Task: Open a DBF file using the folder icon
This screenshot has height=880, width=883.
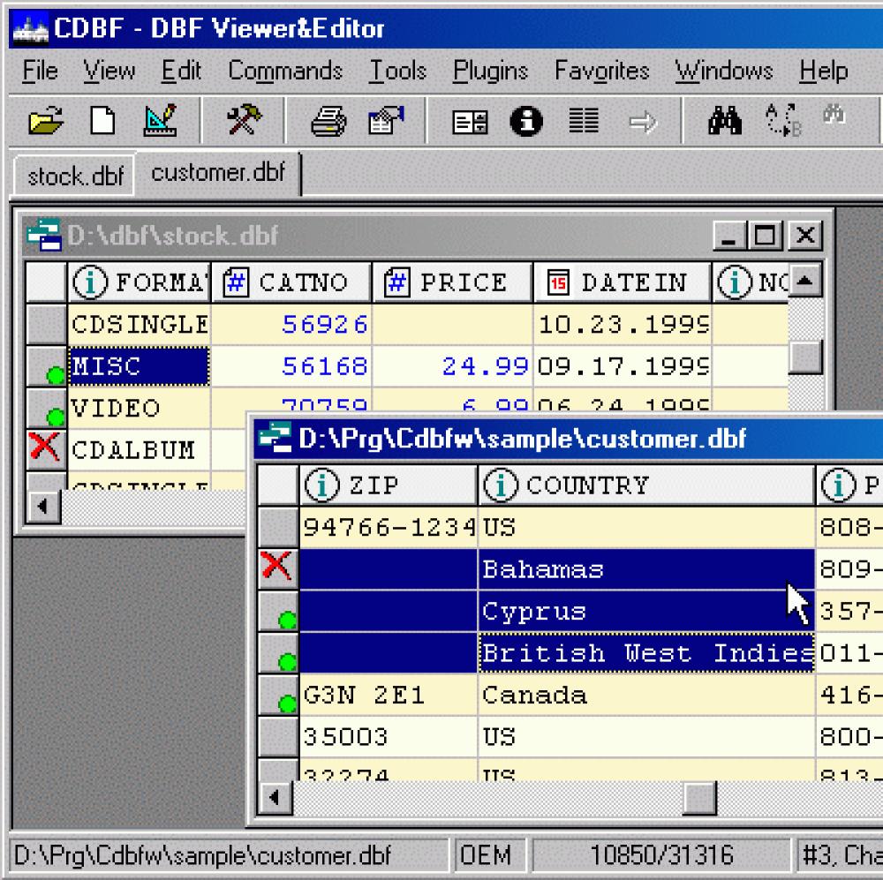Action: (47, 121)
